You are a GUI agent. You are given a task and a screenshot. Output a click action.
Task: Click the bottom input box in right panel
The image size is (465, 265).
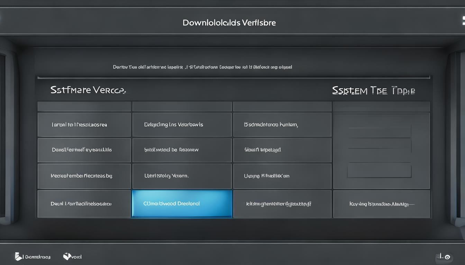[380, 170]
